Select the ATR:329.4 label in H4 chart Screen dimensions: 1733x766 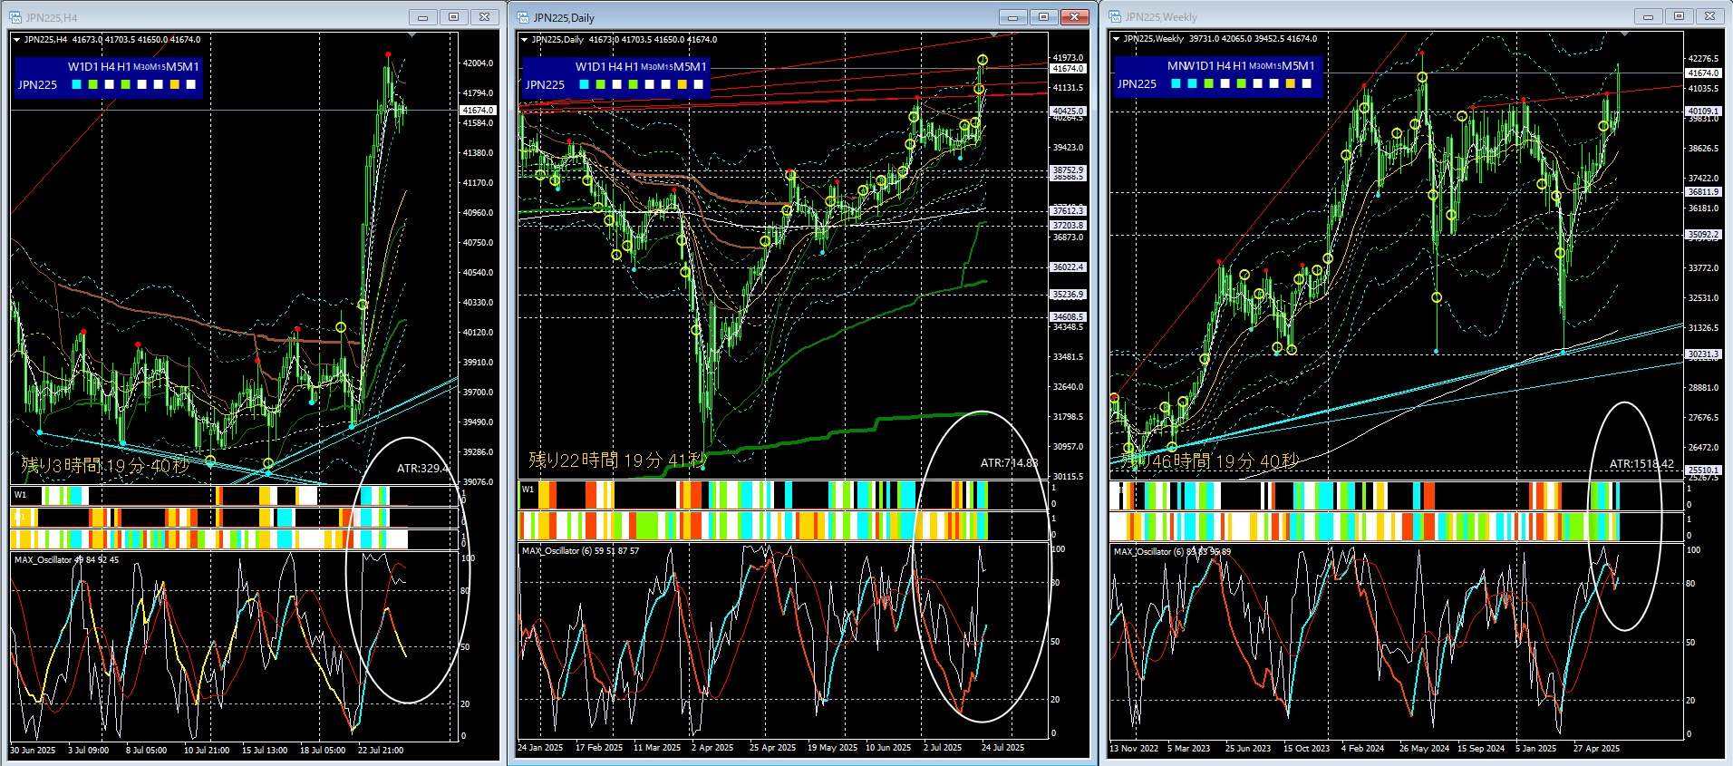pyautogui.click(x=422, y=469)
